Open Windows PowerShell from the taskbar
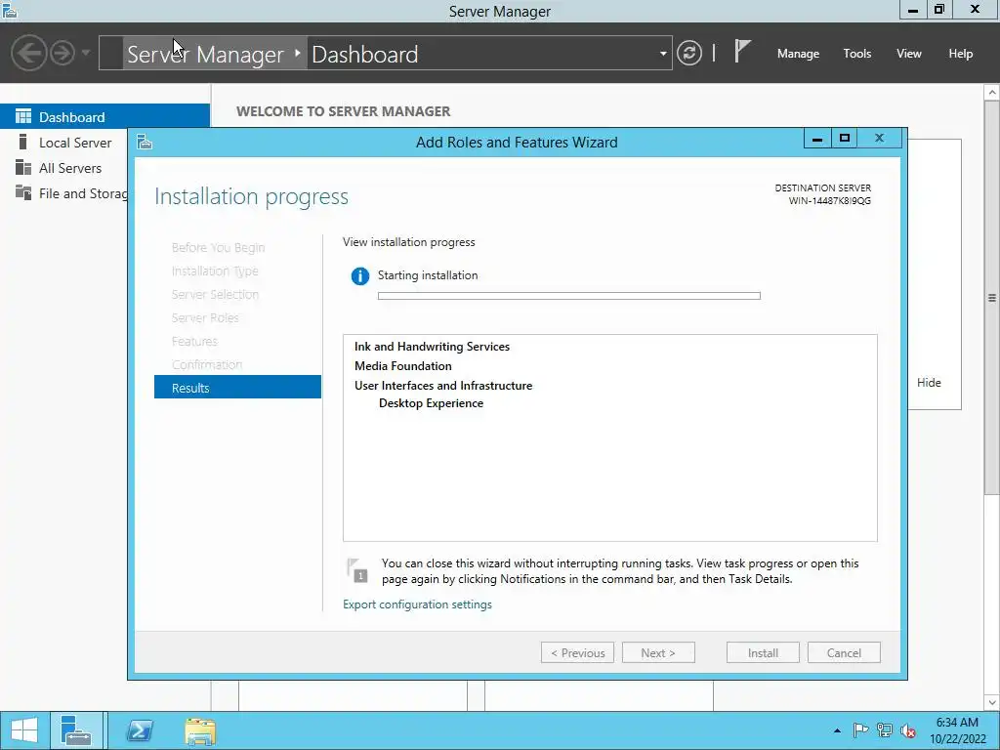Viewport: 1000px width, 750px height. [139, 730]
